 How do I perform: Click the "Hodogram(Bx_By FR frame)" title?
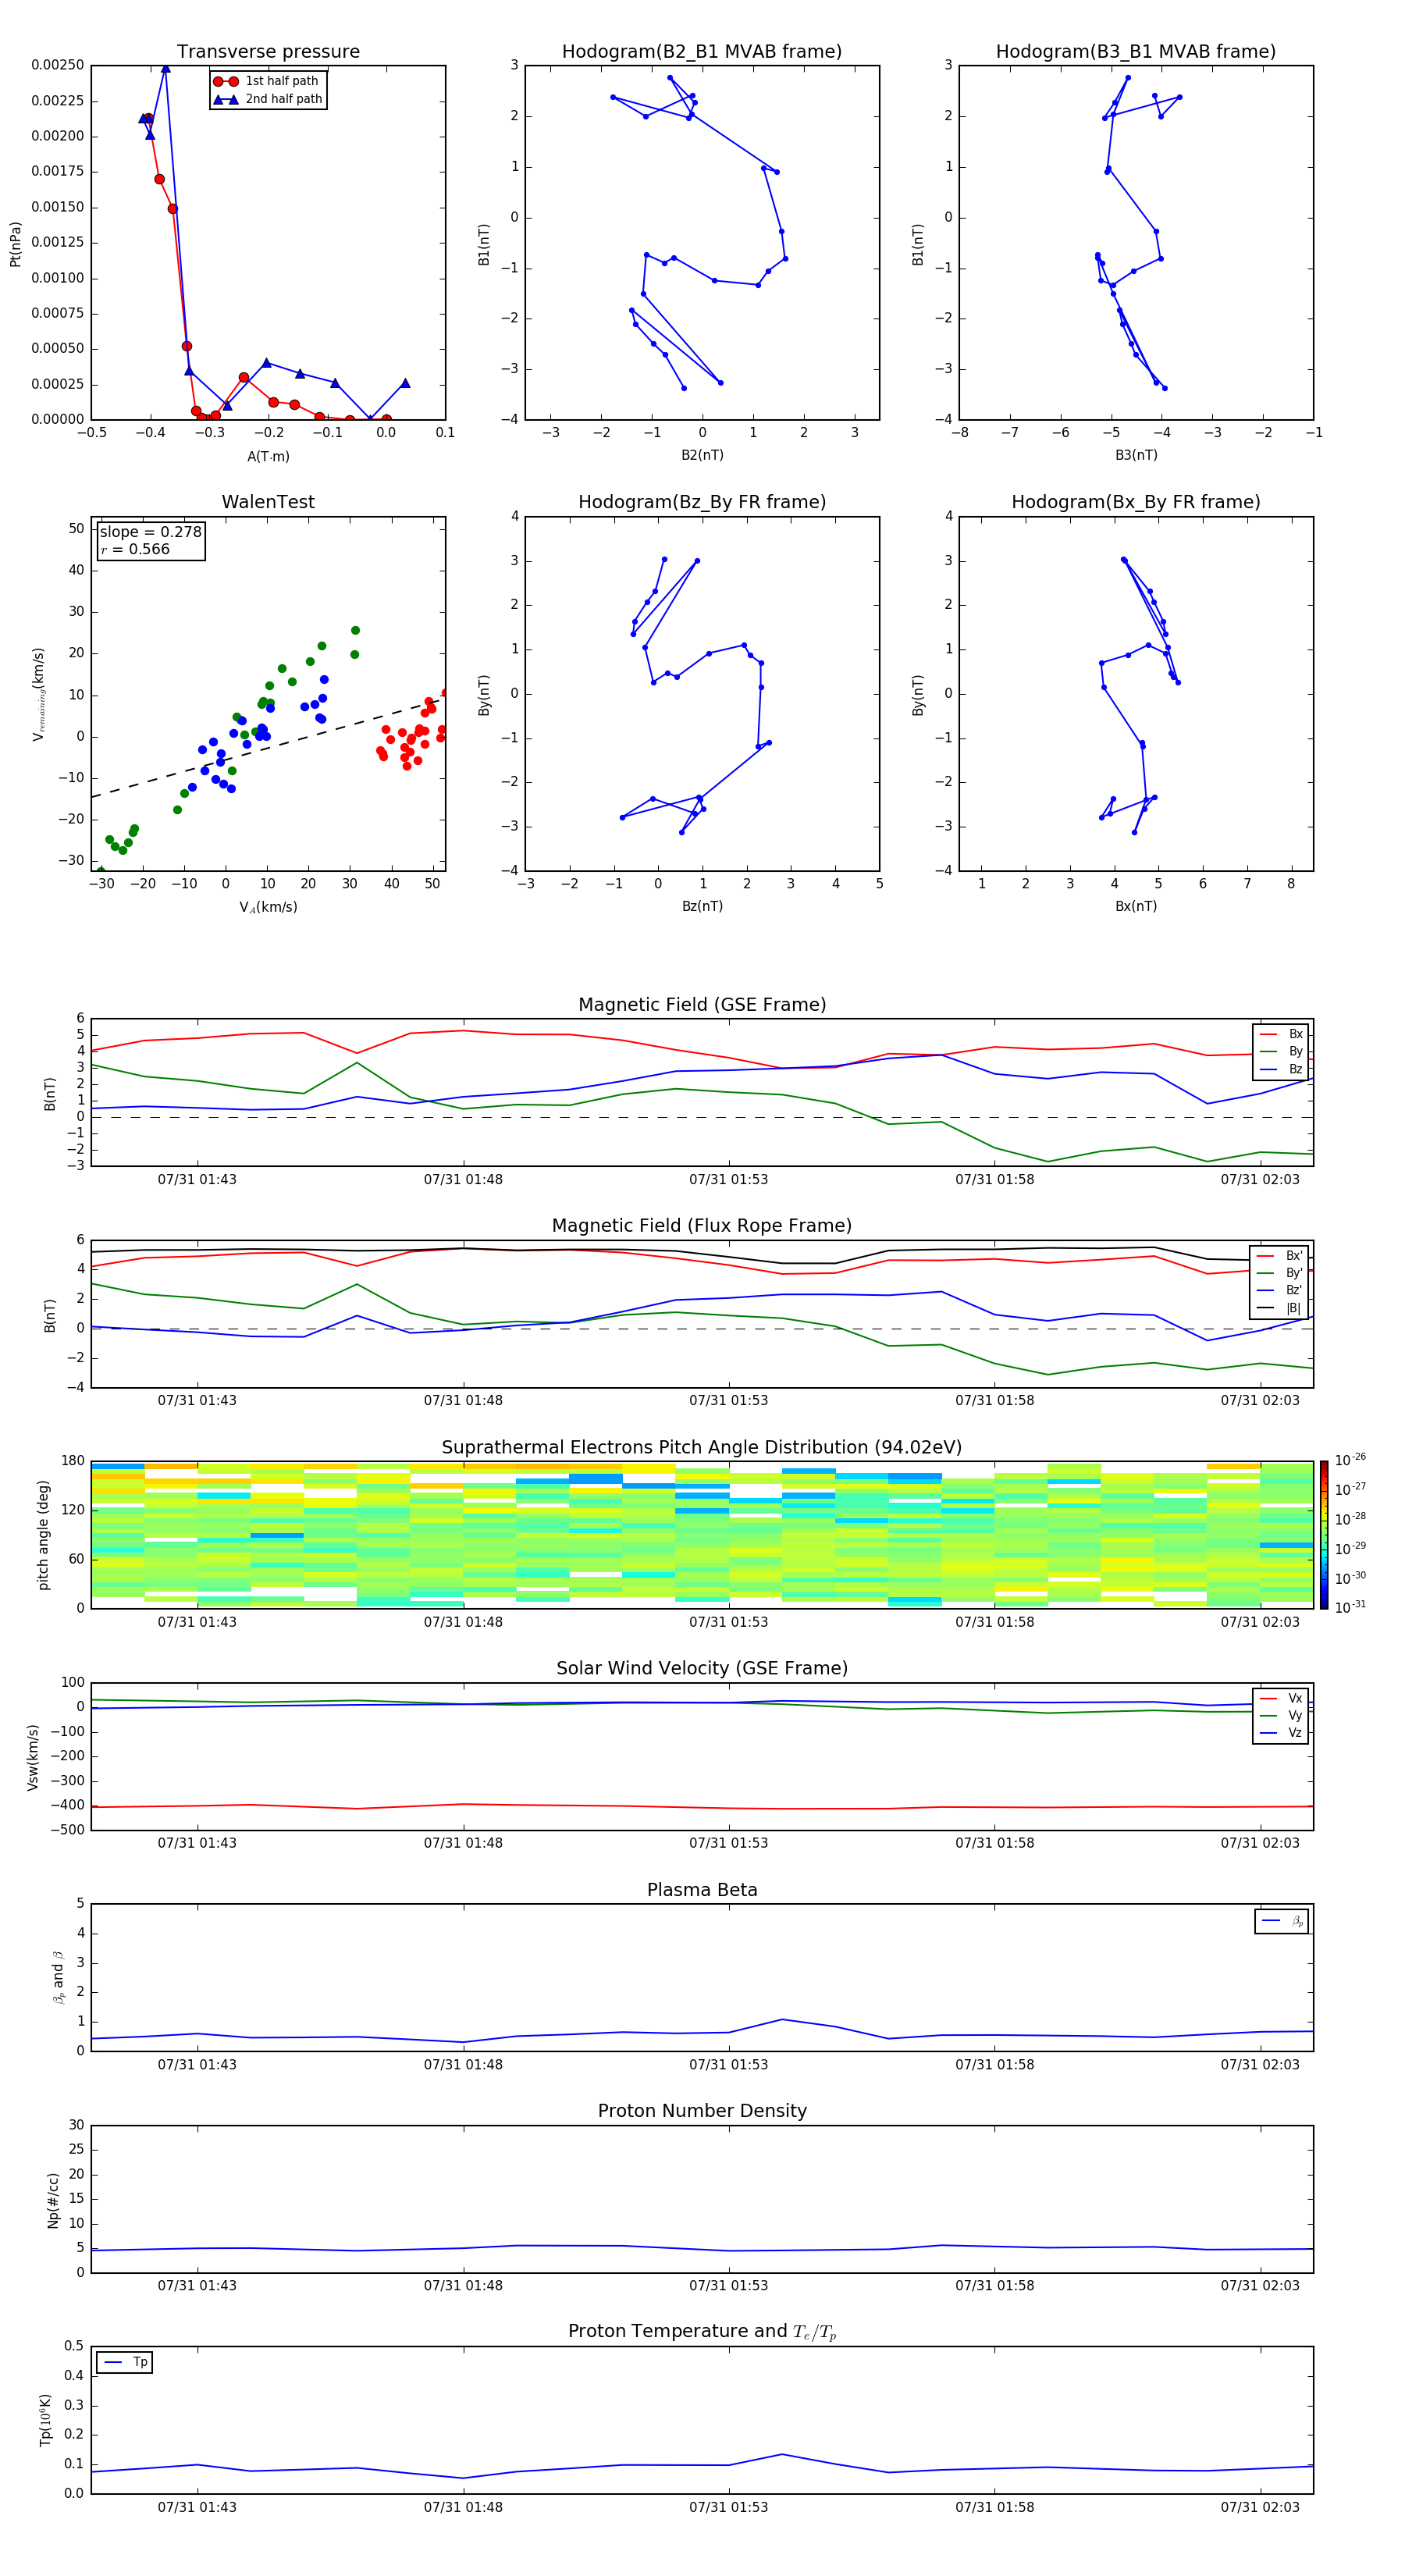coord(1136,502)
